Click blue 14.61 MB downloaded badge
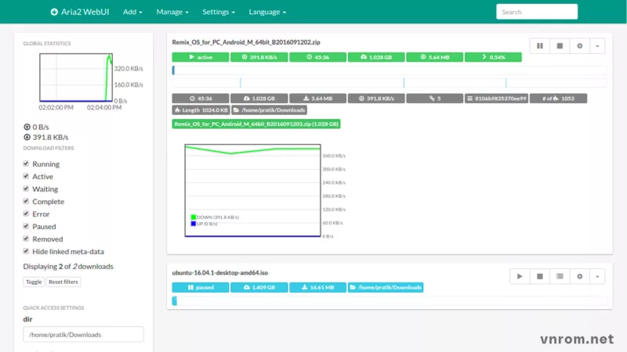The height and width of the screenshot is (352, 627). (317, 287)
